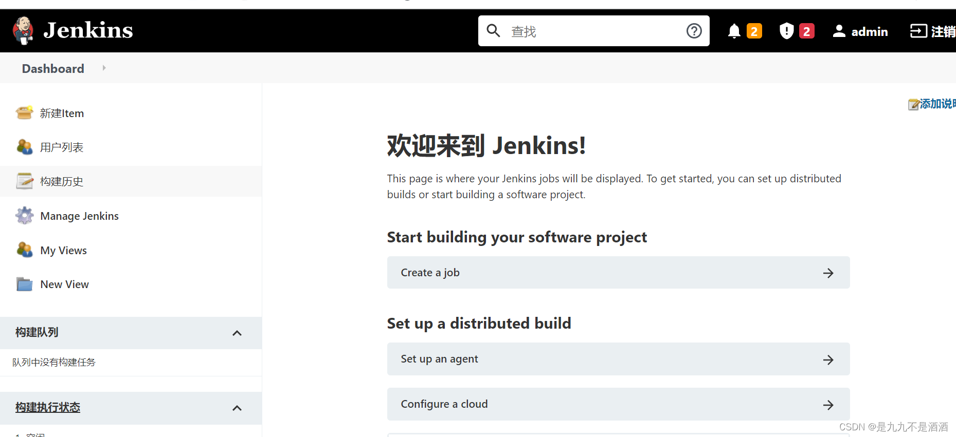Click the 用户列表 people icon
956x437 pixels.
pos(24,147)
